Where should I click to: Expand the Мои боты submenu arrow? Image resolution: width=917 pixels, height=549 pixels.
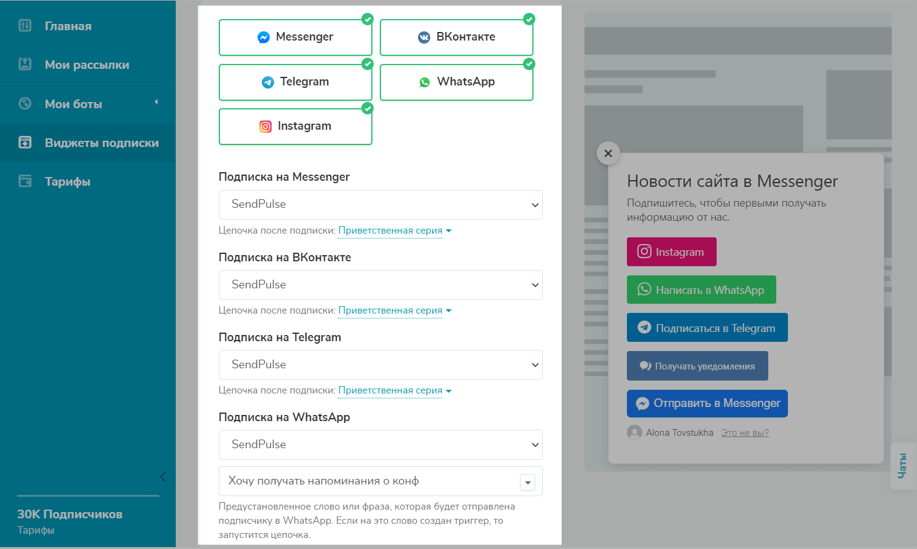click(156, 102)
